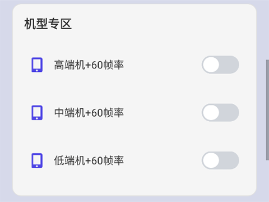Enable the 高端机+60帧率 switch
This screenshot has height=202, width=269.
220,65
